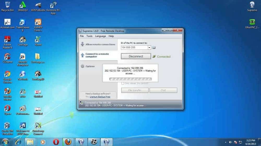Show hidden system tray icons

click(x=226, y=142)
